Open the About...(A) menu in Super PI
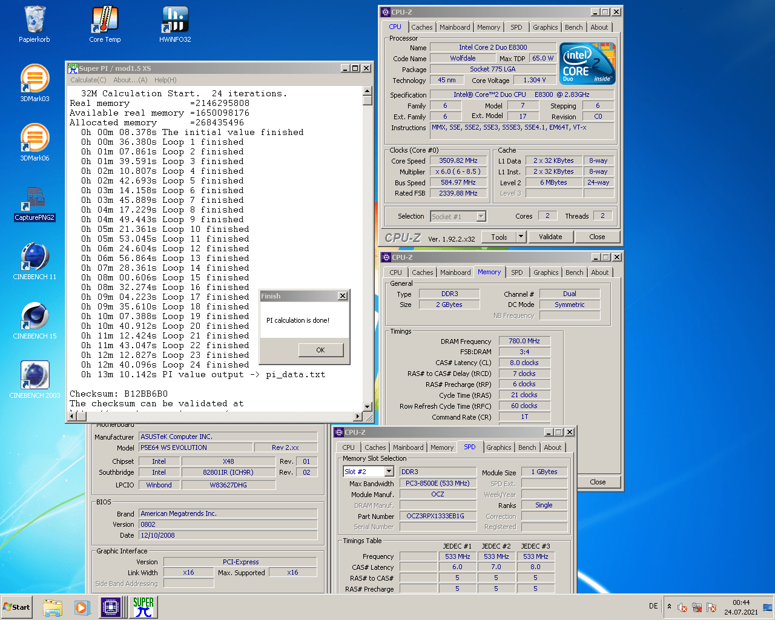Viewport: 775px width, 620px height. (130, 80)
